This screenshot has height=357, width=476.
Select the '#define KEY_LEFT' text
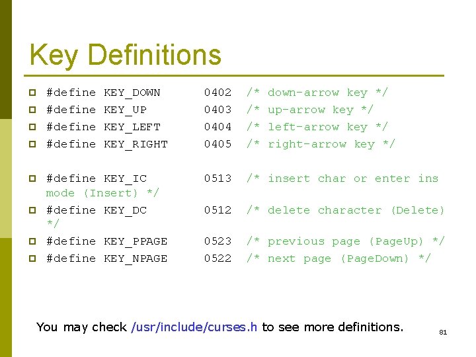[x=103, y=127]
